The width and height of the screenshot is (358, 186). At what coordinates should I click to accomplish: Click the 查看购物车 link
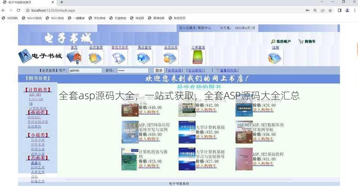pyautogui.click(x=229, y=71)
